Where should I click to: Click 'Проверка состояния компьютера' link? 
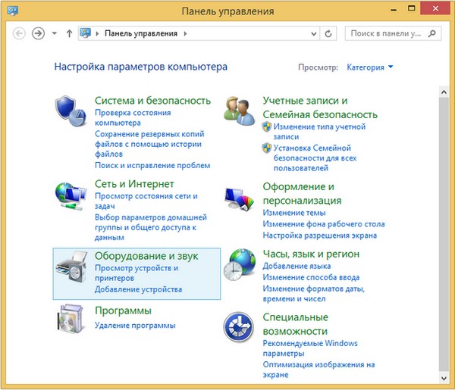pyautogui.click(x=133, y=117)
